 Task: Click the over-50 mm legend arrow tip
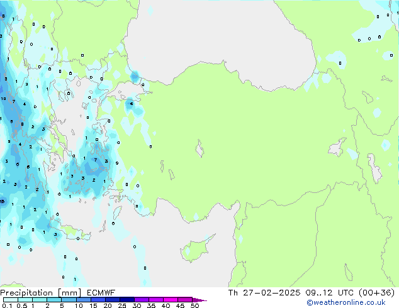[199, 300]
